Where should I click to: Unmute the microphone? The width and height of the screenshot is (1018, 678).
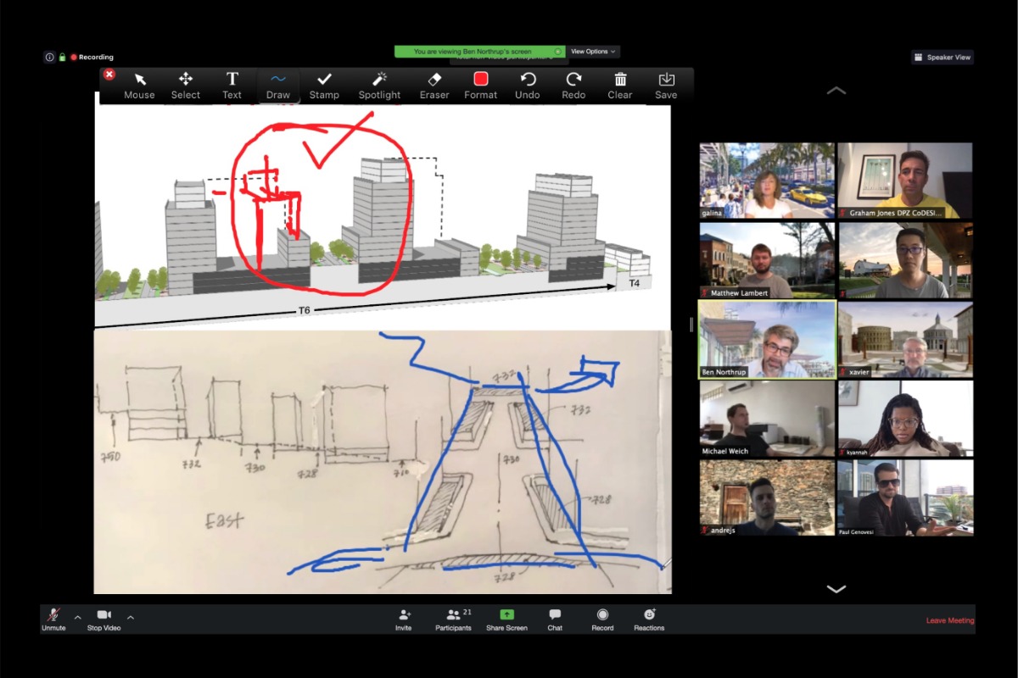click(x=53, y=619)
